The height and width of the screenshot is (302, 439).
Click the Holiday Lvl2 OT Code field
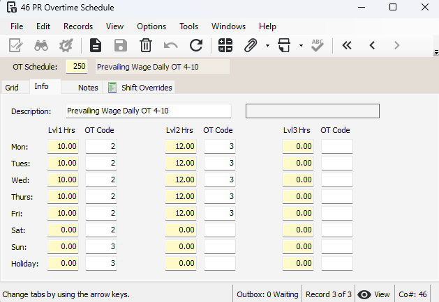click(x=220, y=264)
